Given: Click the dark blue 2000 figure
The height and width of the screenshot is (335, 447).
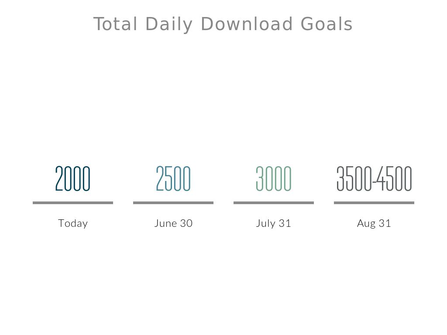Looking at the screenshot, I should [73, 179].
